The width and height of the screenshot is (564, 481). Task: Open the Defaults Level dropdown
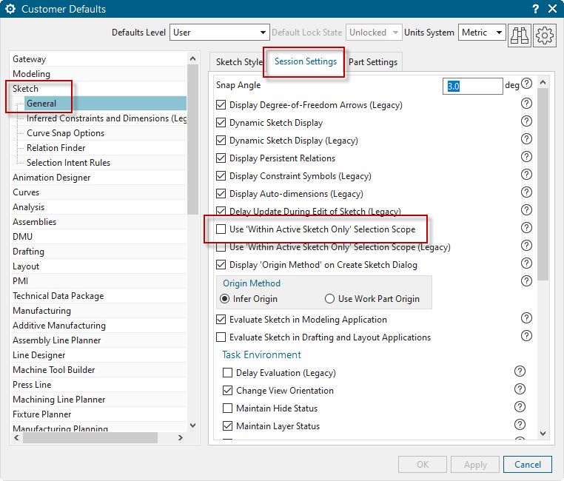point(220,33)
